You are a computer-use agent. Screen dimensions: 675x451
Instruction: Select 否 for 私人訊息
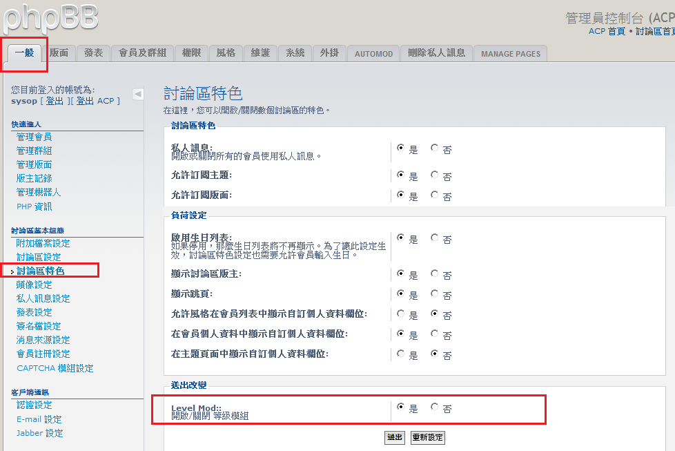click(x=434, y=147)
